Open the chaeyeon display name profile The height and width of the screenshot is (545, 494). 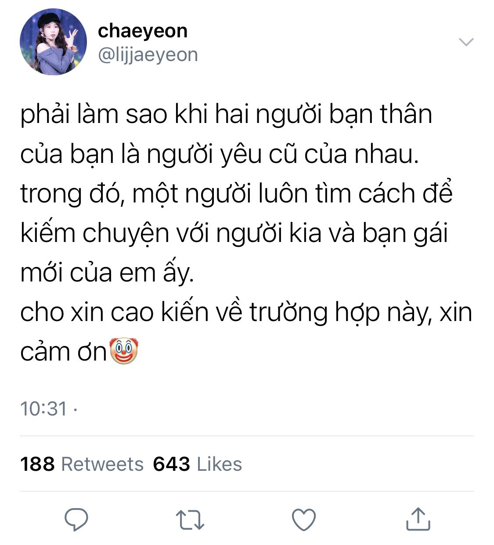point(143,31)
